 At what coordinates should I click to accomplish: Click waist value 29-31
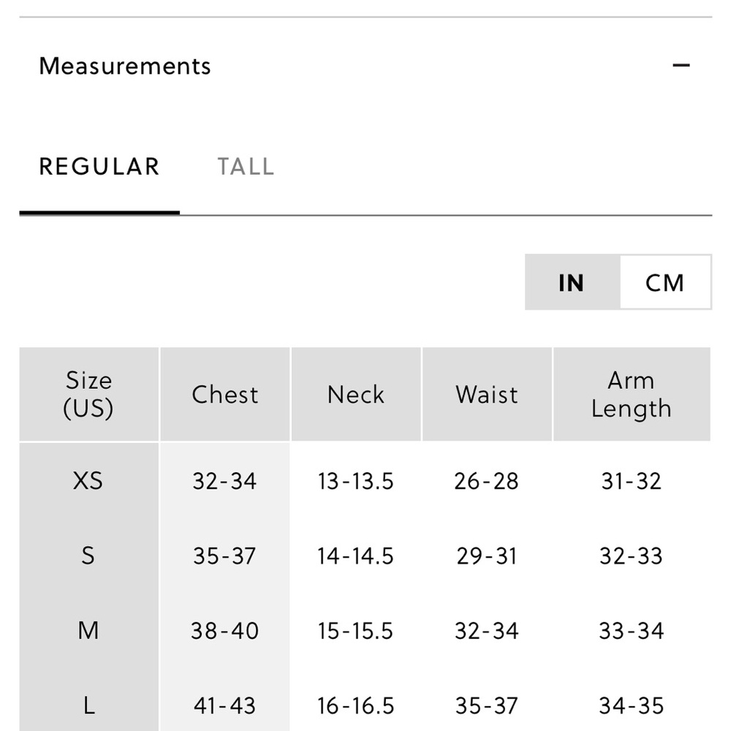[x=487, y=556]
